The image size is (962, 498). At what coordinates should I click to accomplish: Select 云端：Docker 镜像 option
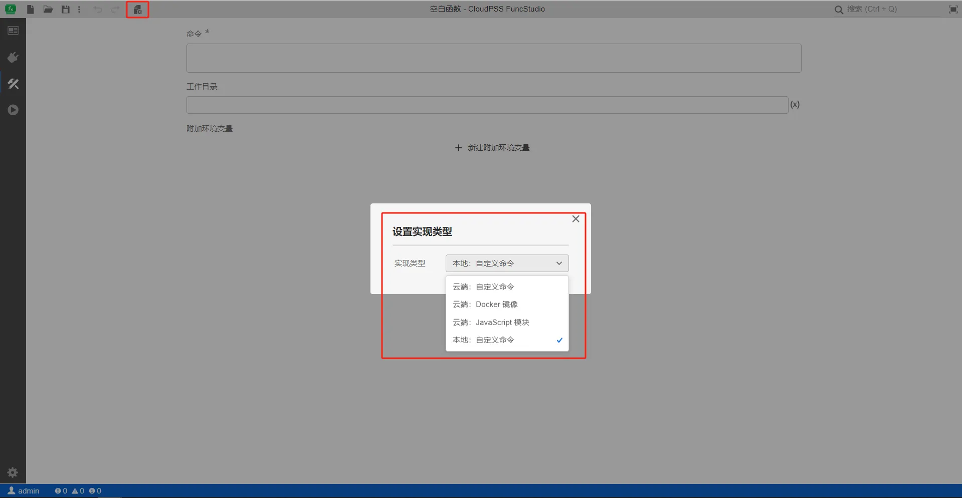[507, 305]
